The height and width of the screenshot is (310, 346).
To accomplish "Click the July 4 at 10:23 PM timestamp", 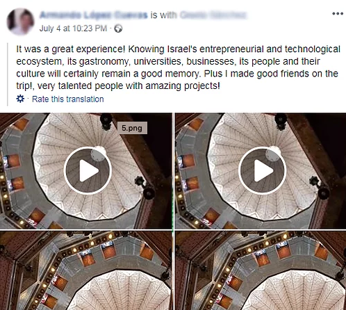I will pyautogui.click(x=73, y=28).
